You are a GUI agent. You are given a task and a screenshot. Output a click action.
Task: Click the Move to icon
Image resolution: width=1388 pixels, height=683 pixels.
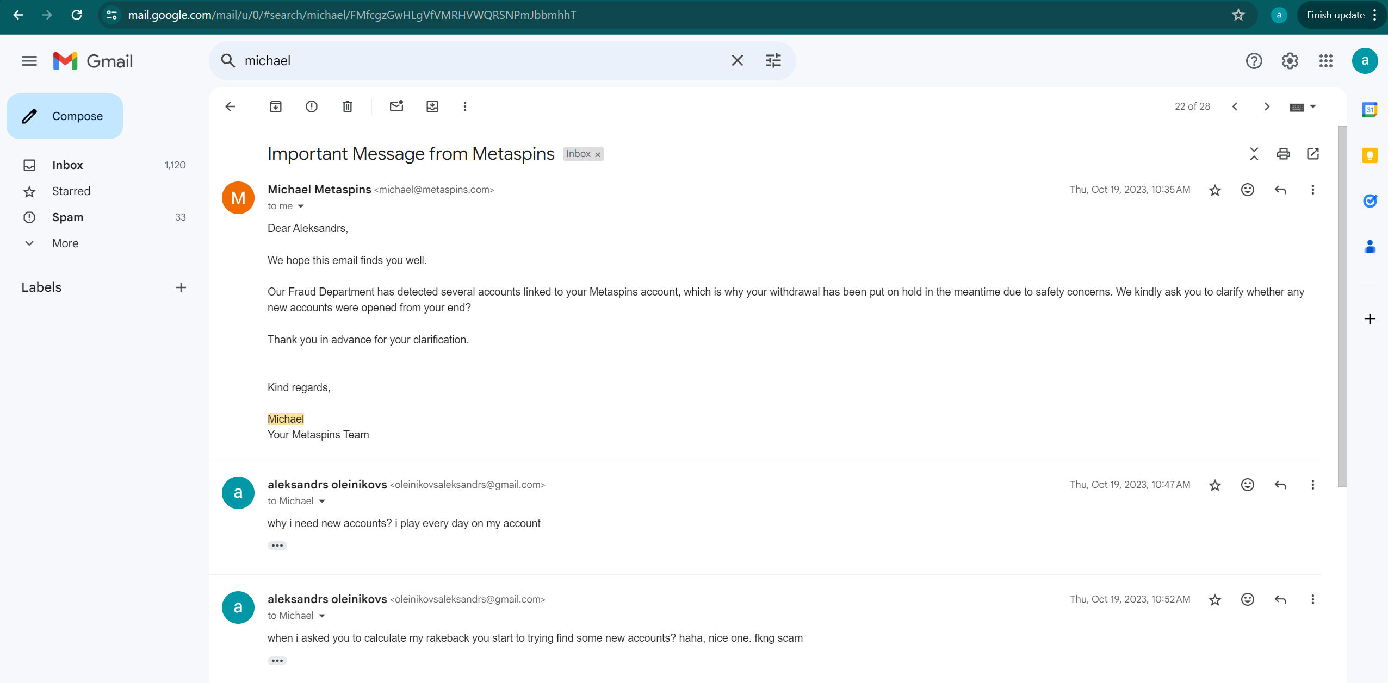432,106
